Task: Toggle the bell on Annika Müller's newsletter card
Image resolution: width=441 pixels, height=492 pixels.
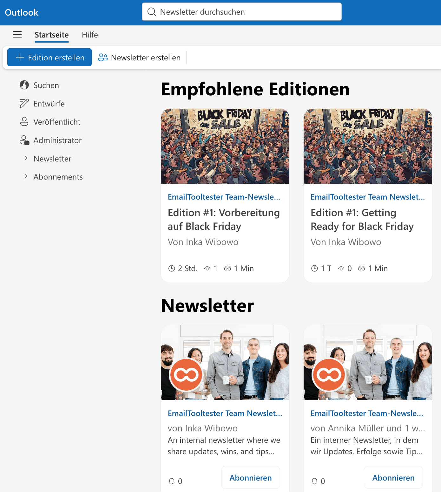Action: (315, 481)
